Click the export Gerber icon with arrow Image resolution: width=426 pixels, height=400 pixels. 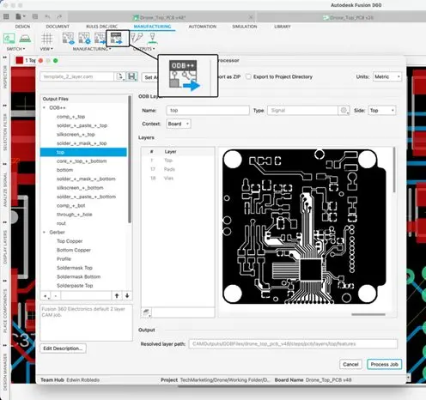point(100,38)
